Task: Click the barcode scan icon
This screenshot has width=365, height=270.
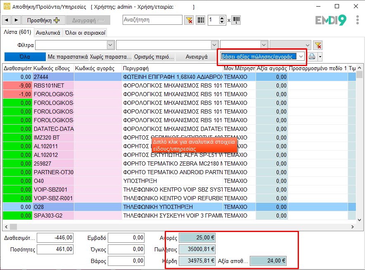Action: pyautogui.click(x=201, y=20)
